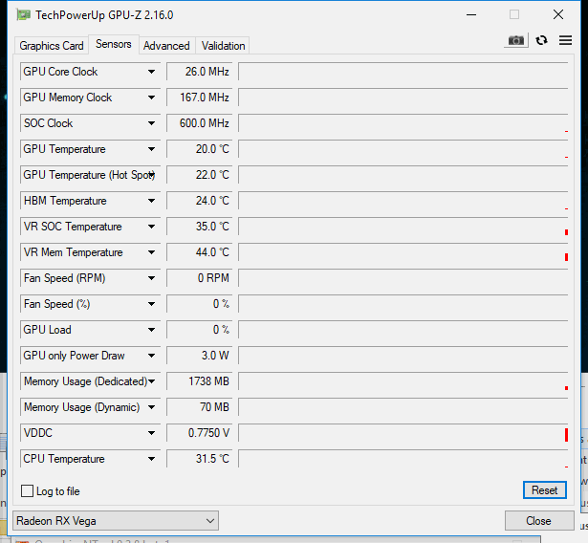
Task: Minimize the GPU-Z window
Action: [x=471, y=15]
